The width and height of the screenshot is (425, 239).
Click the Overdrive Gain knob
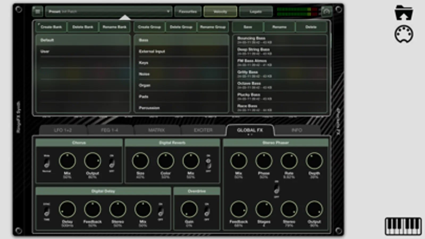pyautogui.click(x=189, y=209)
